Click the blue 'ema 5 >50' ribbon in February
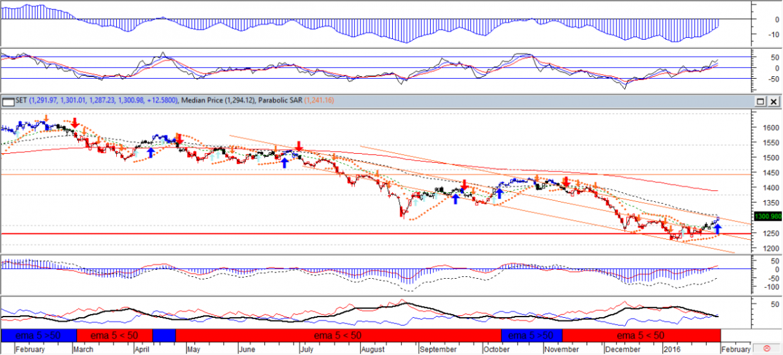Viewport: 783px width, 355px height. pyautogui.click(x=38, y=335)
